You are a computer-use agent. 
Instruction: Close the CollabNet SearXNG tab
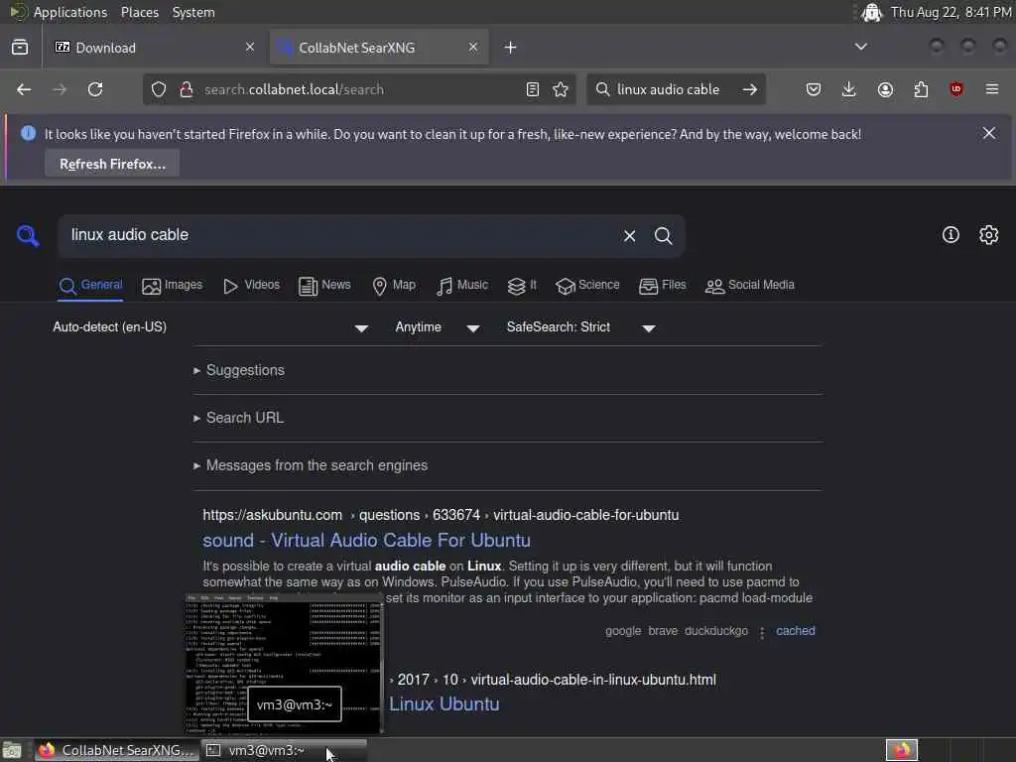pos(473,47)
